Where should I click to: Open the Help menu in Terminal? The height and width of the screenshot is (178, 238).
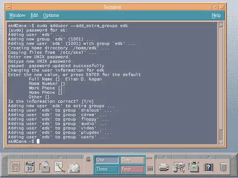tap(216, 15)
